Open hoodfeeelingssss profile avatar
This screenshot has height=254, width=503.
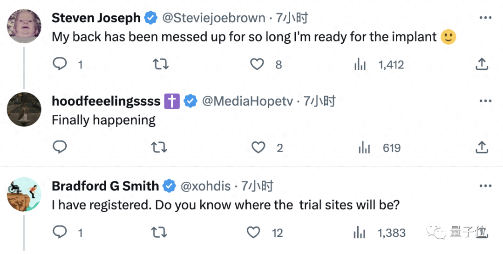point(24,109)
